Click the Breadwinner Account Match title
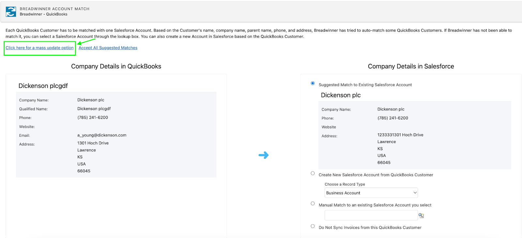Viewport: 522px width, 238px height. tap(54, 9)
